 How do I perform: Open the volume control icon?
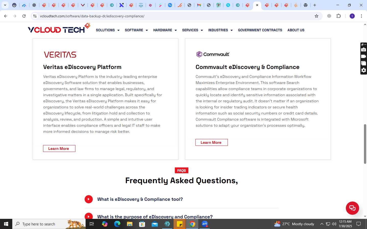tap(334, 224)
